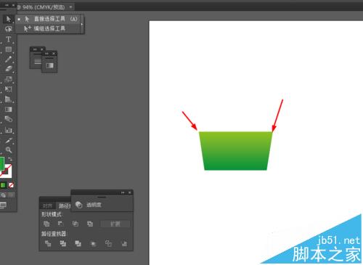Select the Column Graph tool
363x265 pixels.
[x=9, y=130]
